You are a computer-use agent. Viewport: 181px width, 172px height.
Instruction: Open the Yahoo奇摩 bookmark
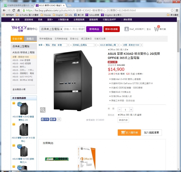click(92, 15)
